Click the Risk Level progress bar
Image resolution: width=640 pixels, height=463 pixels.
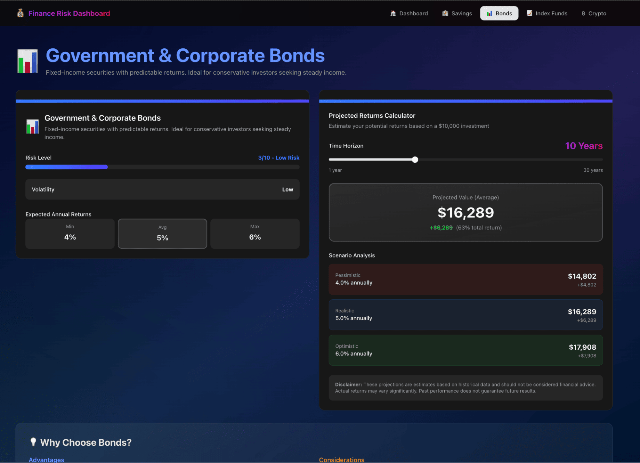pyautogui.click(x=162, y=167)
